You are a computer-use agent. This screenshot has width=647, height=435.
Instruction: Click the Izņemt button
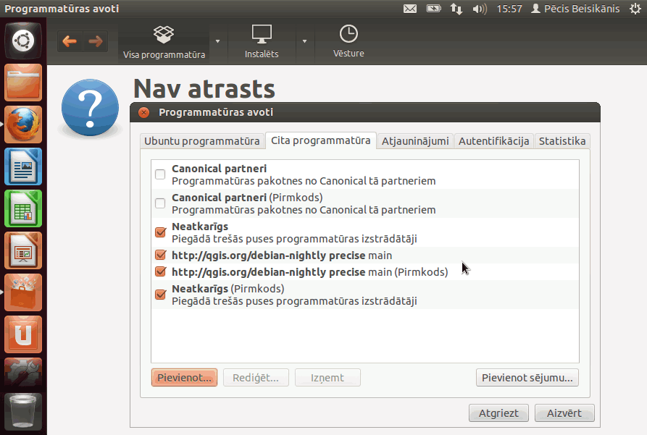(x=327, y=378)
